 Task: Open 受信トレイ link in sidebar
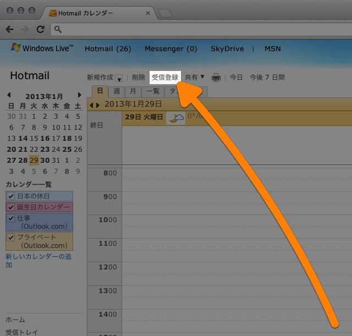(x=21, y=332)
